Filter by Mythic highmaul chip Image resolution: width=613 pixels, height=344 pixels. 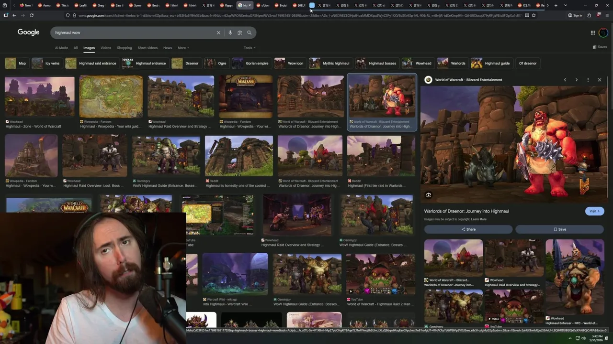(330, 63)
